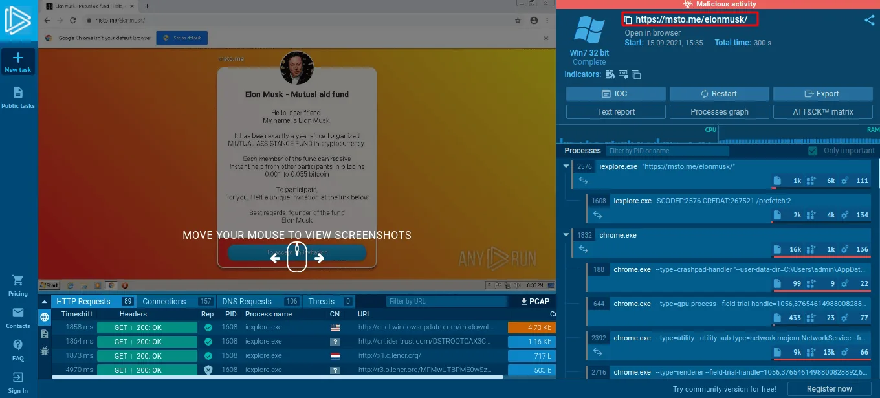Viewport: 880px width, 398px height.
Task: Click the first Indicators icon (network/fire)
Action: [x=610, y=74]
